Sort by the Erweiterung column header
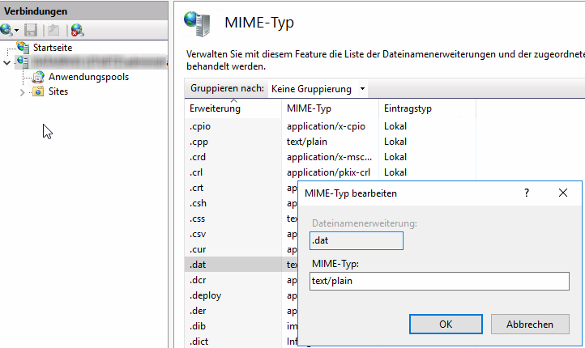 click(215, 108)
